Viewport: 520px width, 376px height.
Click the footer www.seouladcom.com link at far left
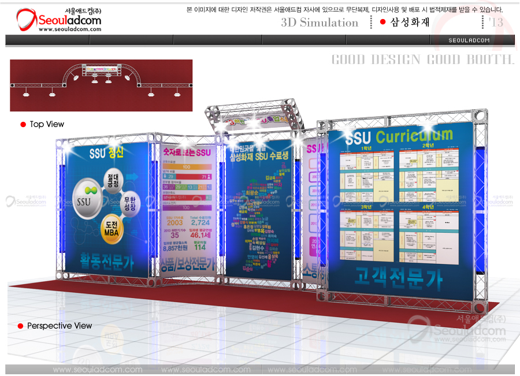98,370
